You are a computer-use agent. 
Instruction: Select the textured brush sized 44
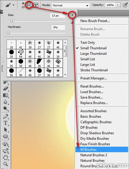(58, 63)
